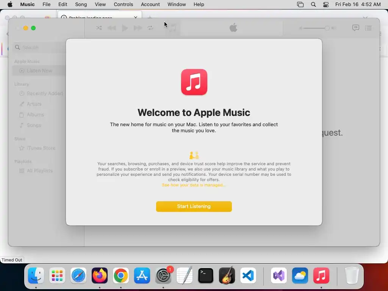The image size is (388, 291).
Task: Open the File menu
Action: 47,5
